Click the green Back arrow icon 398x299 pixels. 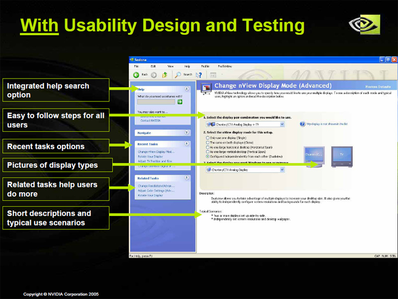pos(136,75)
